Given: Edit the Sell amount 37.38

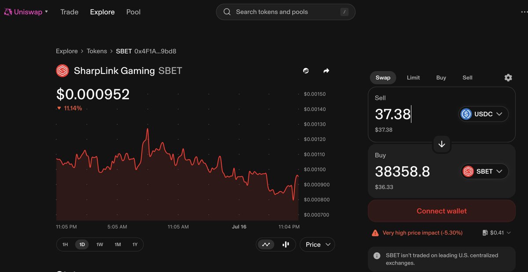Looking at the screenshot, I should pos(393,114).
